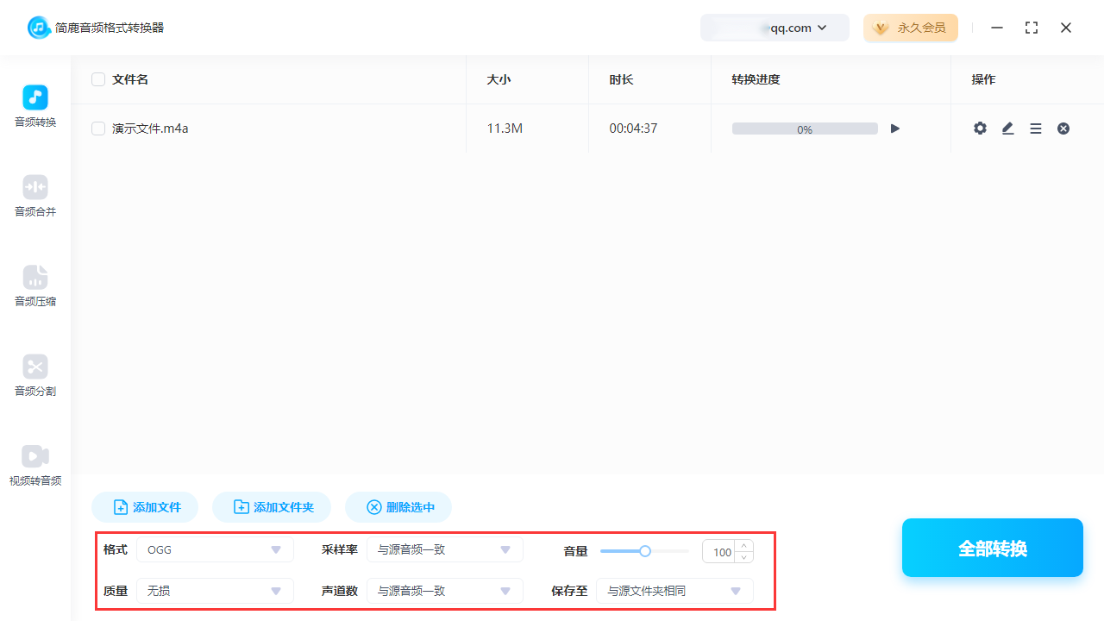Select the 音频转换 sidebar icon

(34, 105)
